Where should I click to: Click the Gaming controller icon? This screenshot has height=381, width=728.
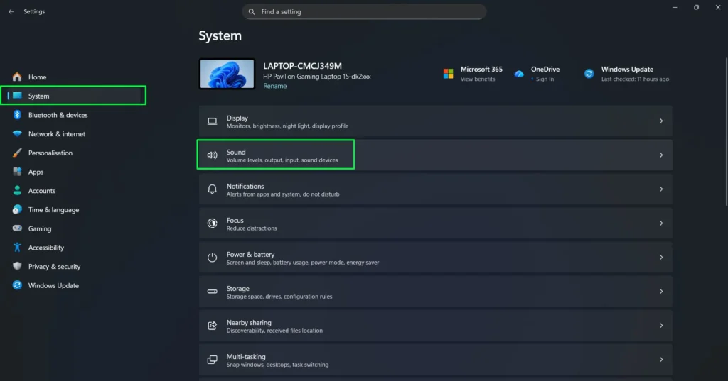pos(17,228)
